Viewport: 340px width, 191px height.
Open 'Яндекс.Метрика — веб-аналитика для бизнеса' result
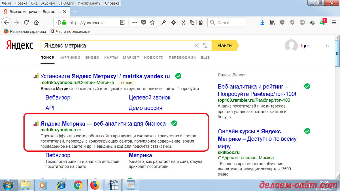coord(103,124)
